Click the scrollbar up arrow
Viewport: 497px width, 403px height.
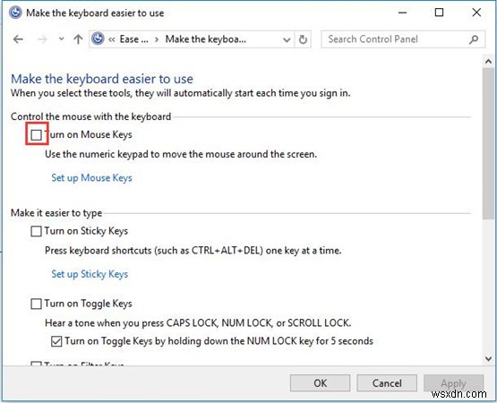(x=488, y=62)
